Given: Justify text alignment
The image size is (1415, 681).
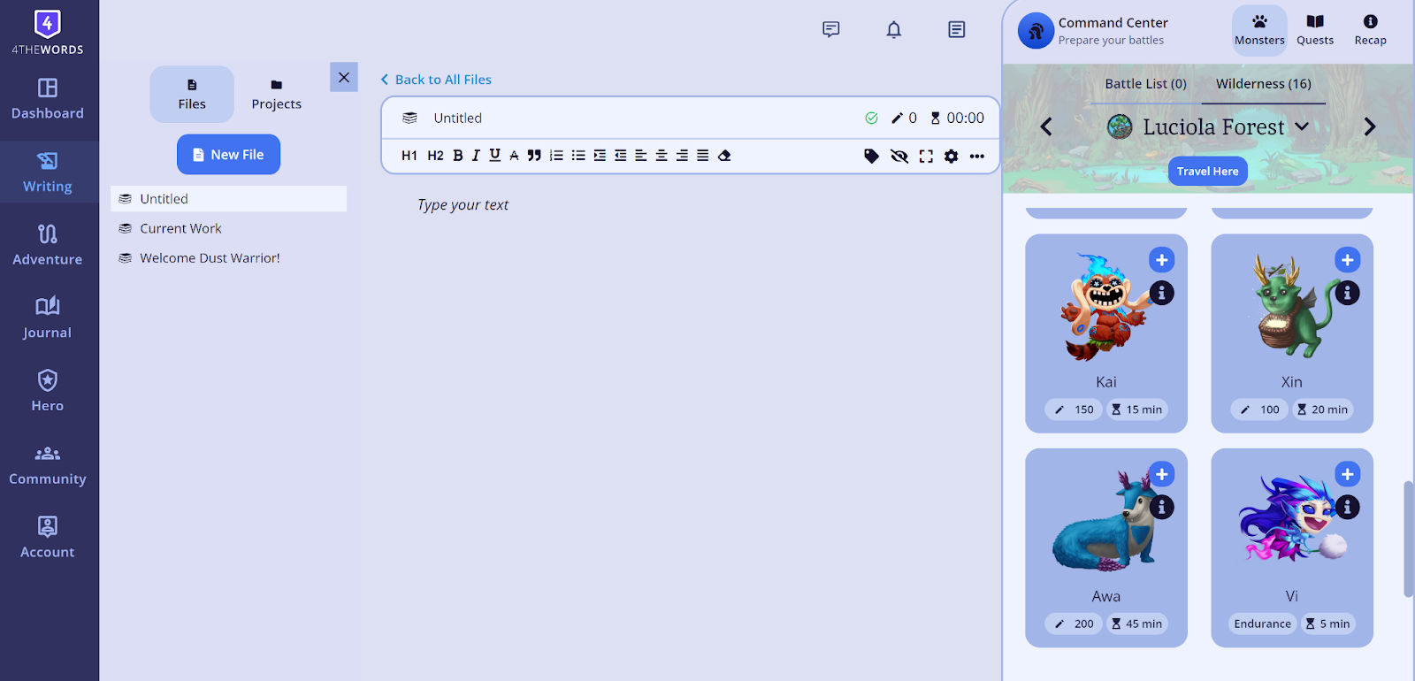Looking at the screenshot, I should point(703,156).
